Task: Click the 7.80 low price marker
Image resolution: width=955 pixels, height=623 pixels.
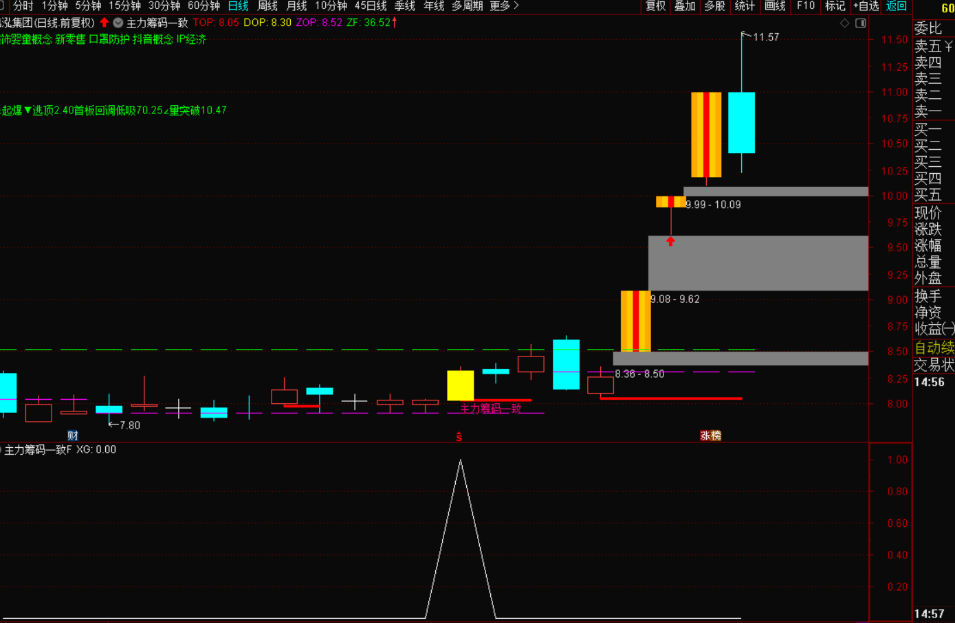Action: tap(125, 425)
